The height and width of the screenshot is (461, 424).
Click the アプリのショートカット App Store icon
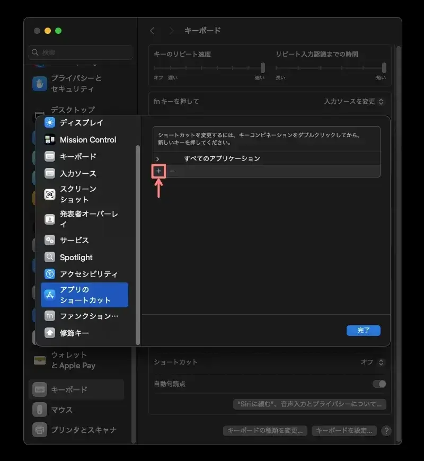[x=50, y=294]
